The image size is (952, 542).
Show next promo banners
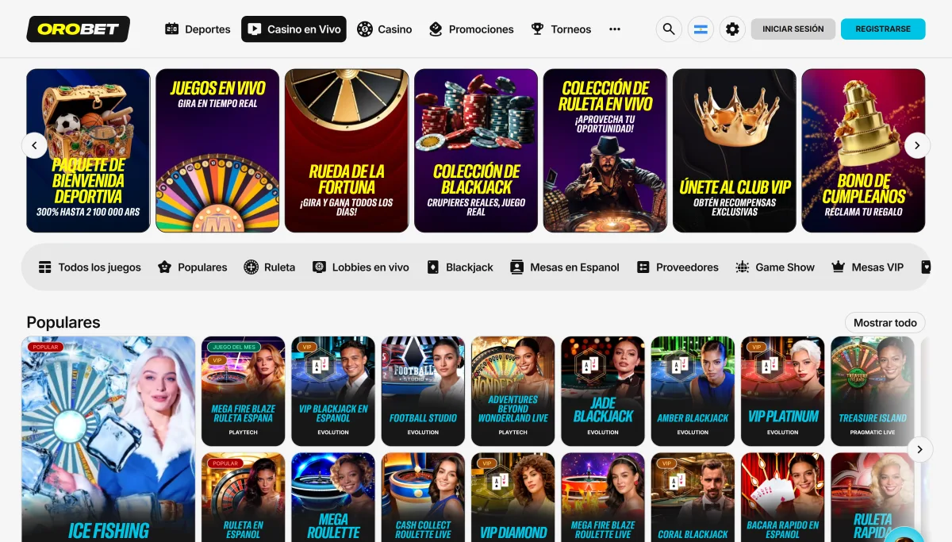point(917,145)
